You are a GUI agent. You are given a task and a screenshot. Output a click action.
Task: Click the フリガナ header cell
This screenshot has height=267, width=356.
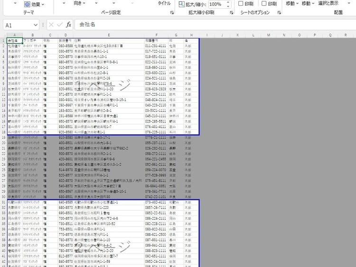click(x=32, y=40)
